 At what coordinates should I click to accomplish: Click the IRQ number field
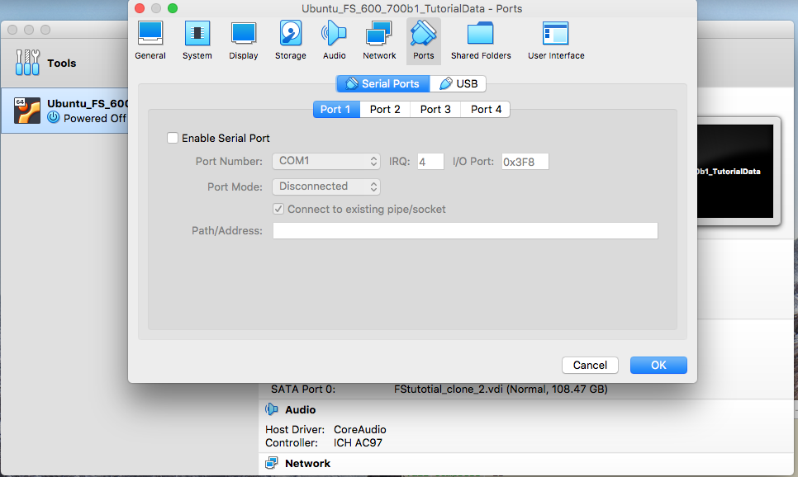(430, 162)
